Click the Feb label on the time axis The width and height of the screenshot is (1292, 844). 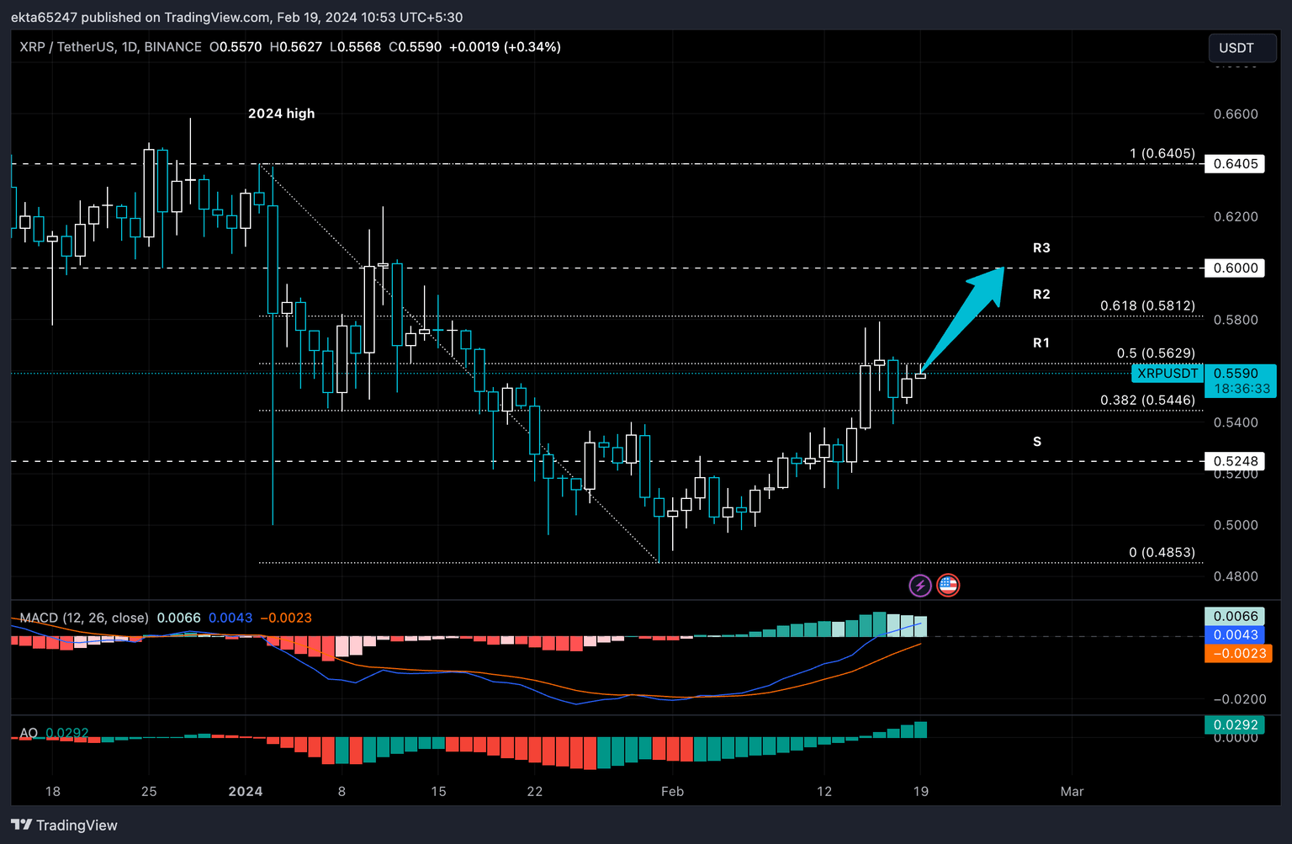(672, 791)
